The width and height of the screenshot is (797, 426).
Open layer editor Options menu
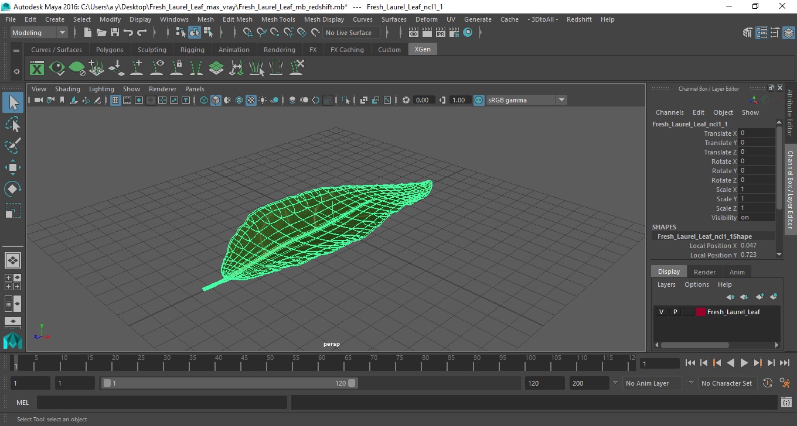697,284
